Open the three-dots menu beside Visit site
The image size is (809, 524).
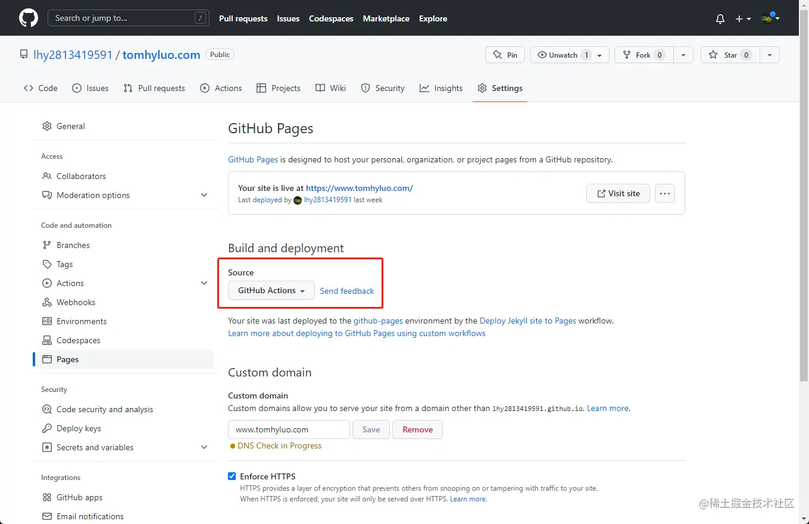665,193
